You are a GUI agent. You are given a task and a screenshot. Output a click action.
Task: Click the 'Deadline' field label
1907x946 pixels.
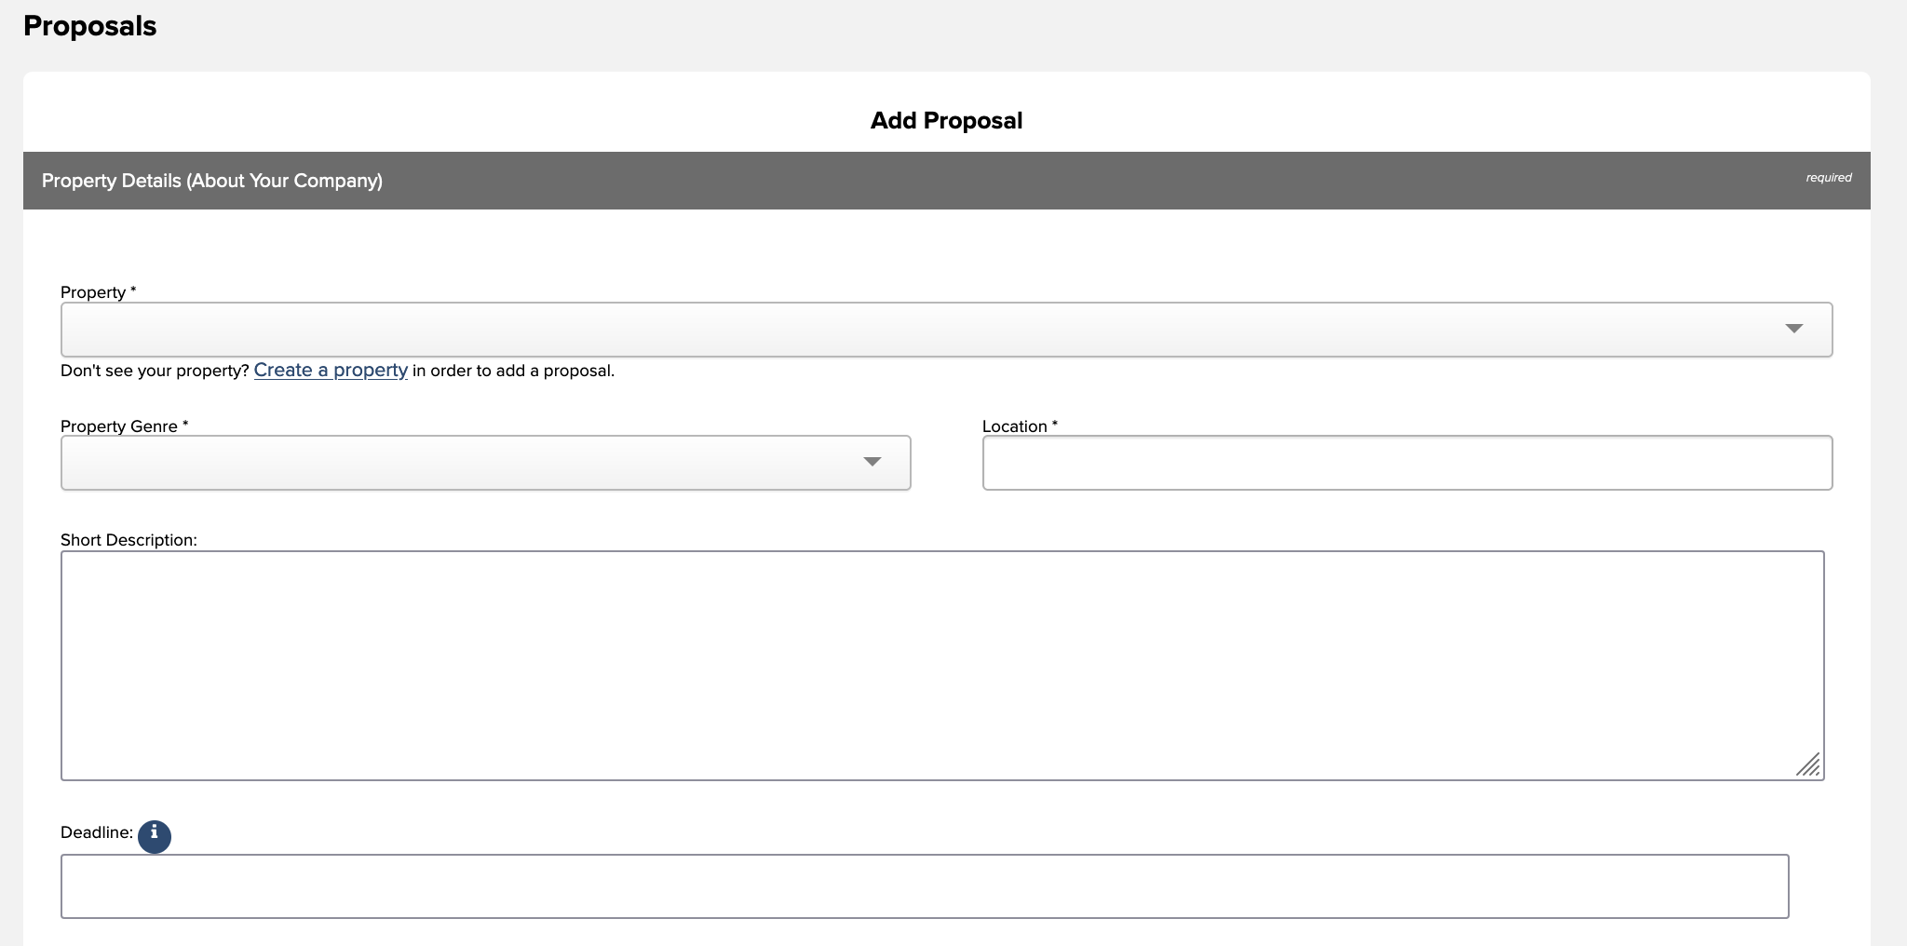click(97, 832)
